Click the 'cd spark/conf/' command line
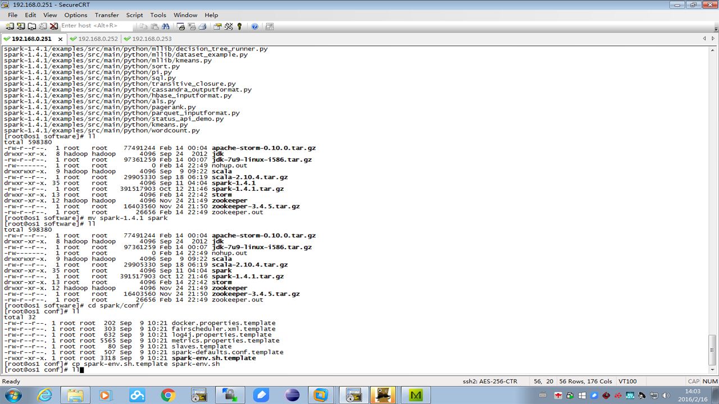Screen dimensions: 719x404 (74, 305)
